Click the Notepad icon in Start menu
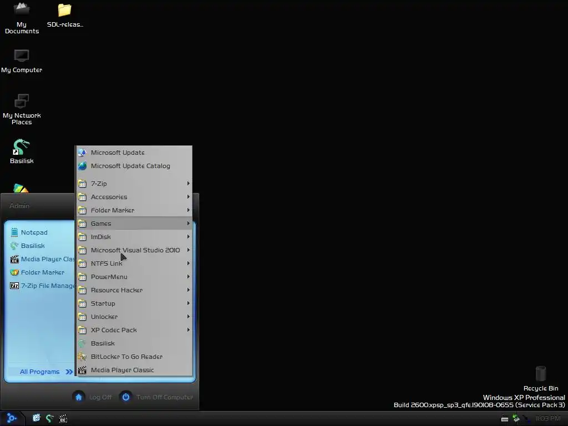568x426 pixels. 14,232
